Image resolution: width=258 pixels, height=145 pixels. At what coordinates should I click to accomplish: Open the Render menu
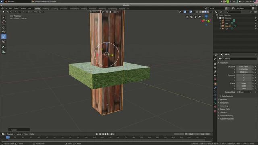tap(16, 8)
